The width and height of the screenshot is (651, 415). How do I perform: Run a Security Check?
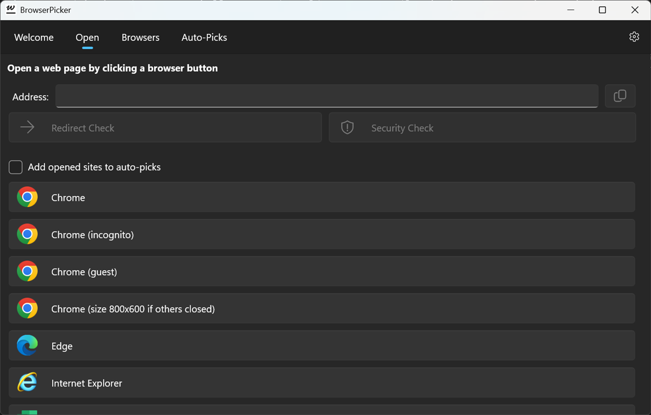(x=482, y=127)
